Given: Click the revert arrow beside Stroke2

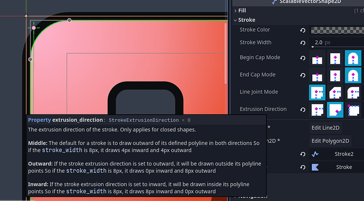Looking at the screenshot, I should point(303,154).
